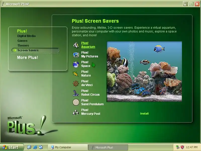Open the More Plus! section
Image resolution: width=201 pixels, height=151 pixels.
pos(28,58)
